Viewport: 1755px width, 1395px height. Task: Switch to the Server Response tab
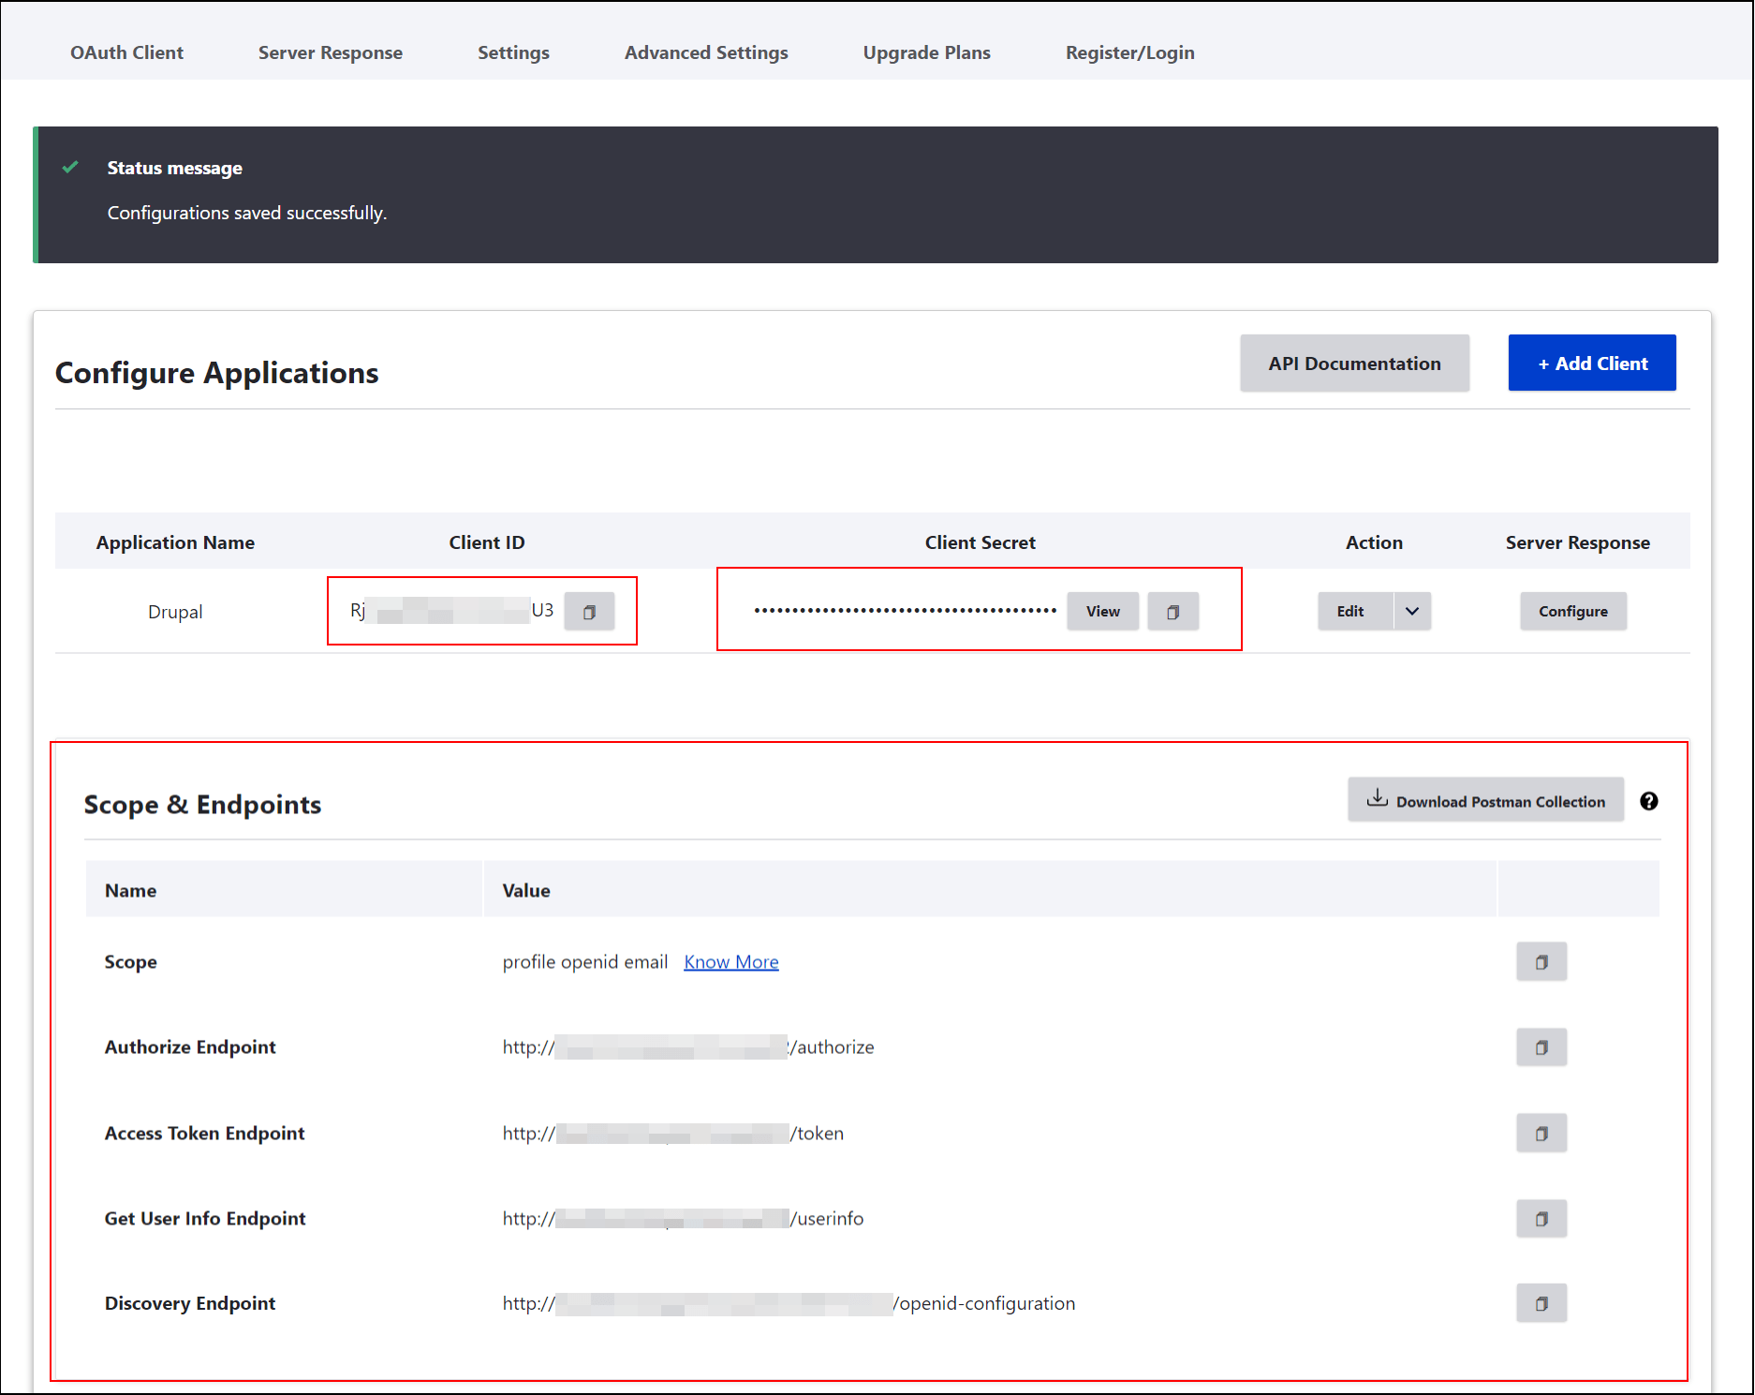(330, 52)
